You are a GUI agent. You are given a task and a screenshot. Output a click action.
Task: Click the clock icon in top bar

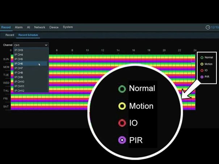(x=208, y=27)
